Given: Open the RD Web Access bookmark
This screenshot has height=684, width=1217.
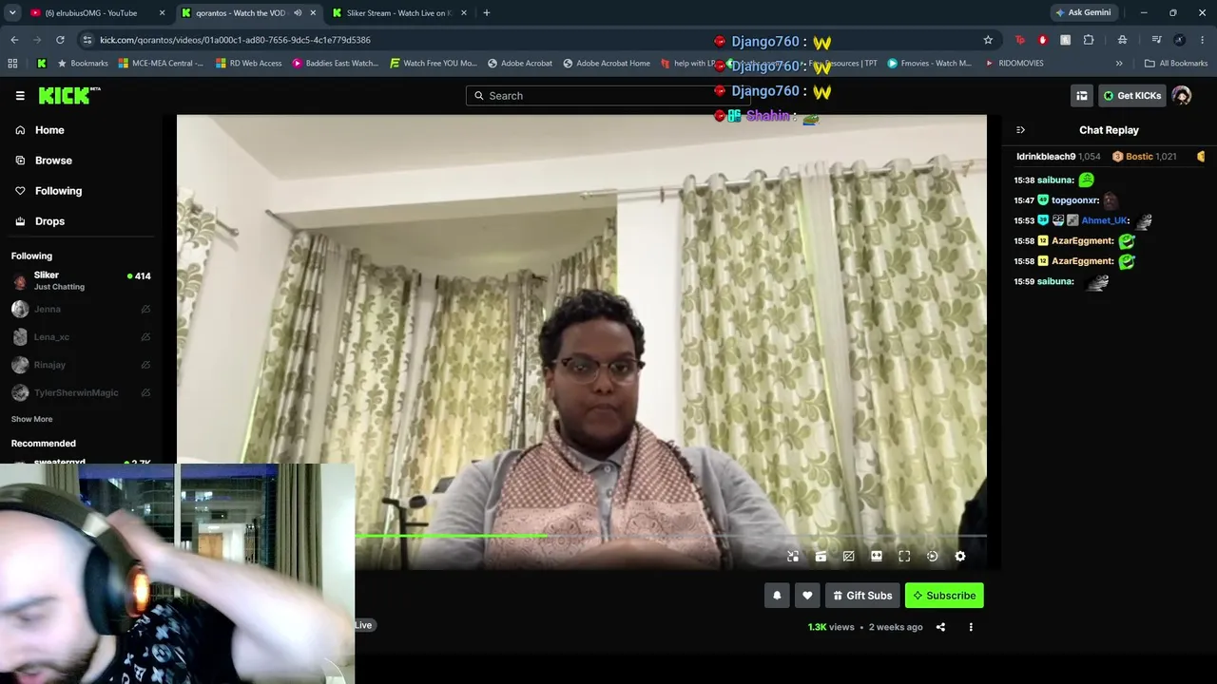Looking at the screenshot, I should coord(248,64).
